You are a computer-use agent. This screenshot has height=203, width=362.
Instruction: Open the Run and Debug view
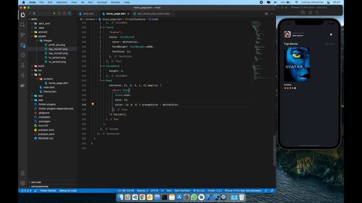click(23, 45)
